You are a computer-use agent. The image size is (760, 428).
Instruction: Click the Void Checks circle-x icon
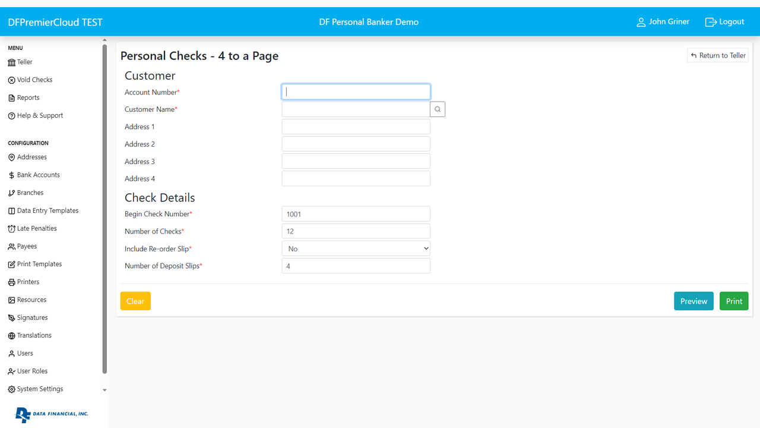coord(12,80)
